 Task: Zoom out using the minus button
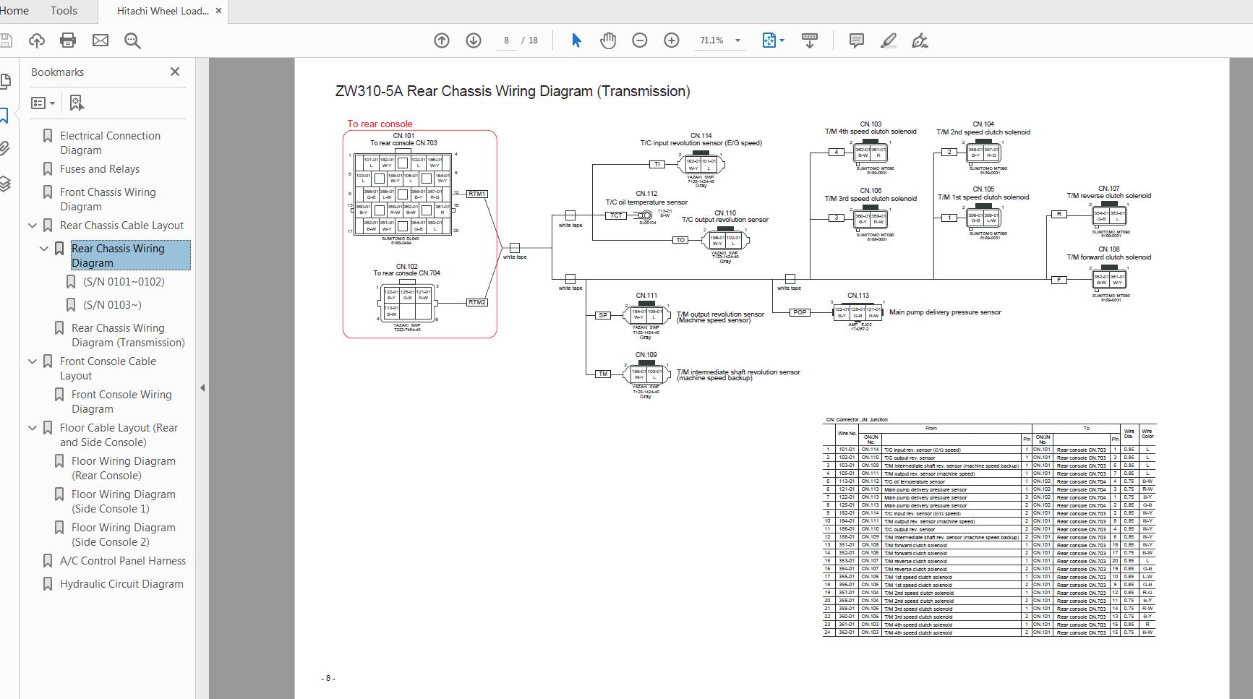640,40
